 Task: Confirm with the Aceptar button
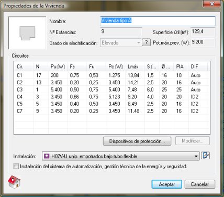point(167,184)
